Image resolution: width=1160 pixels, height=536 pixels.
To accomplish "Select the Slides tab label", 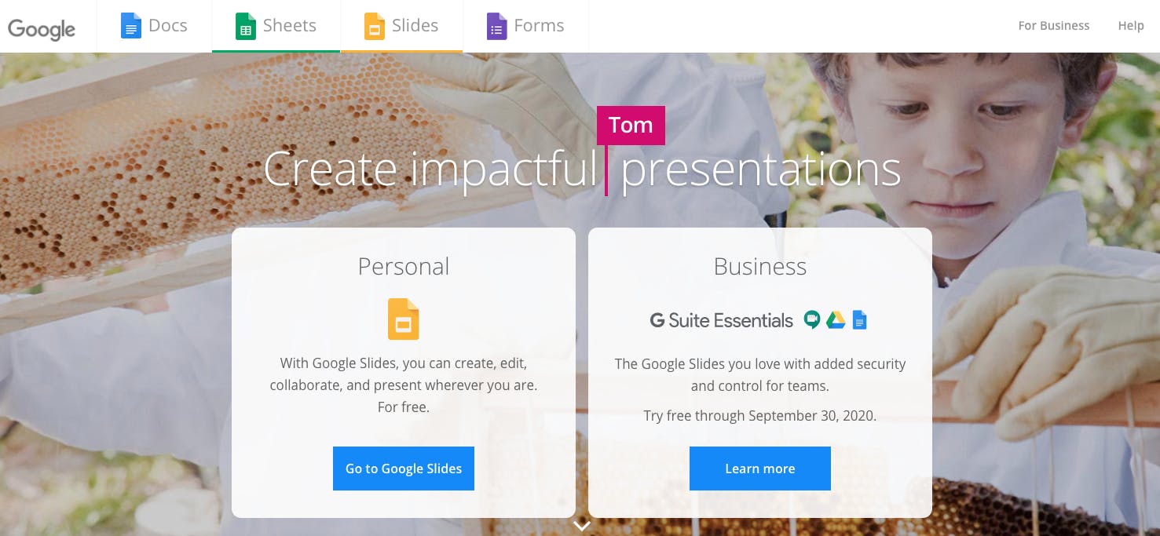I will [x=415, y=26].
